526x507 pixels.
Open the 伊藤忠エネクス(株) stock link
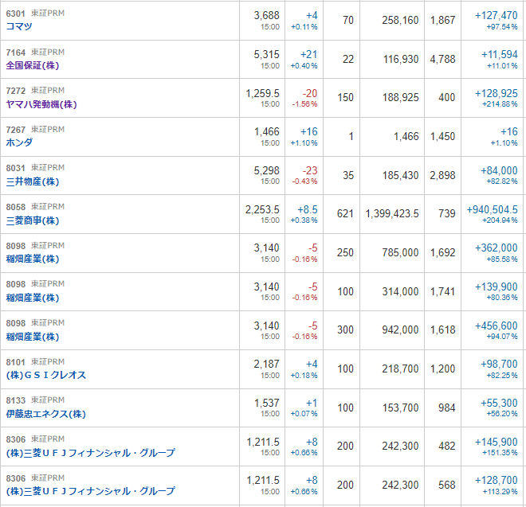(46, 414)
